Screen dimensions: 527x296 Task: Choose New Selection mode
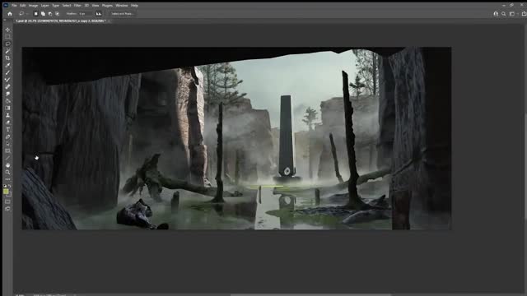35,14
